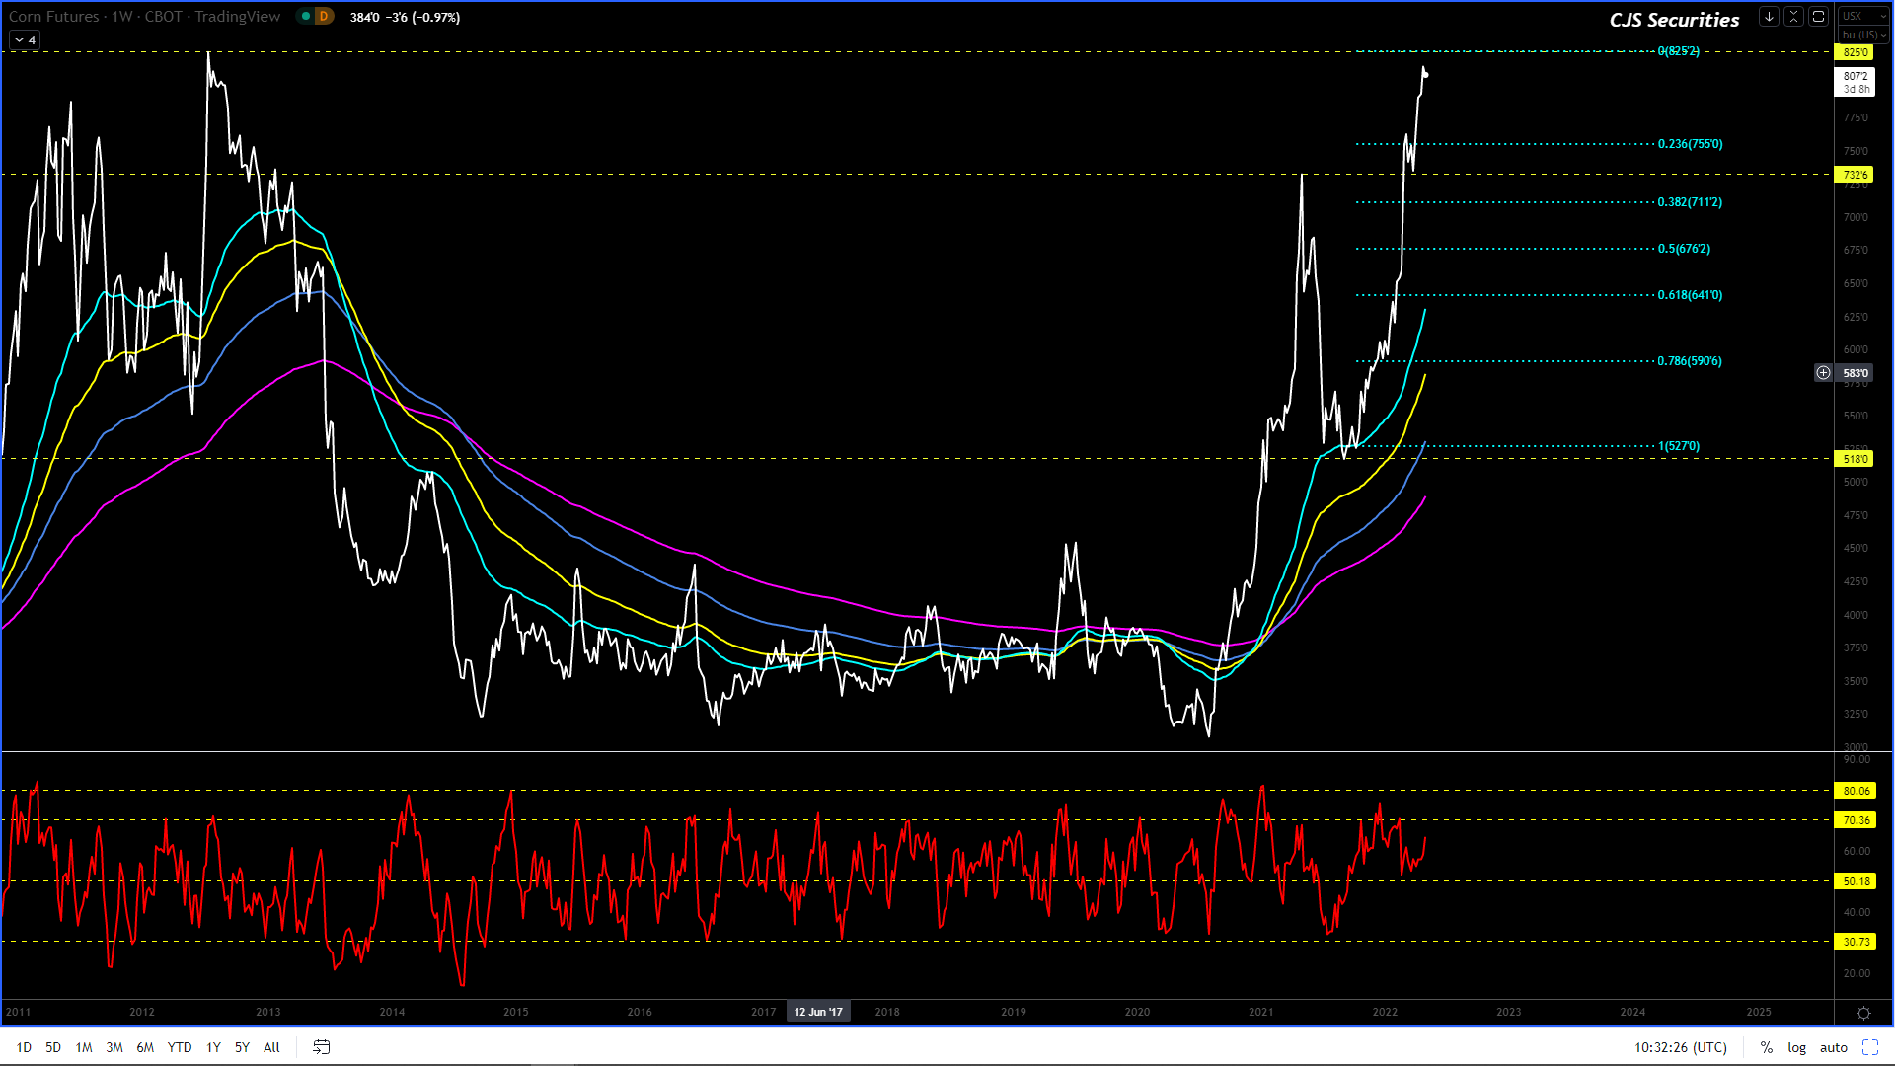Click the maximize pane button
Screen dimensions: 1895x1066
[1818, 17]
